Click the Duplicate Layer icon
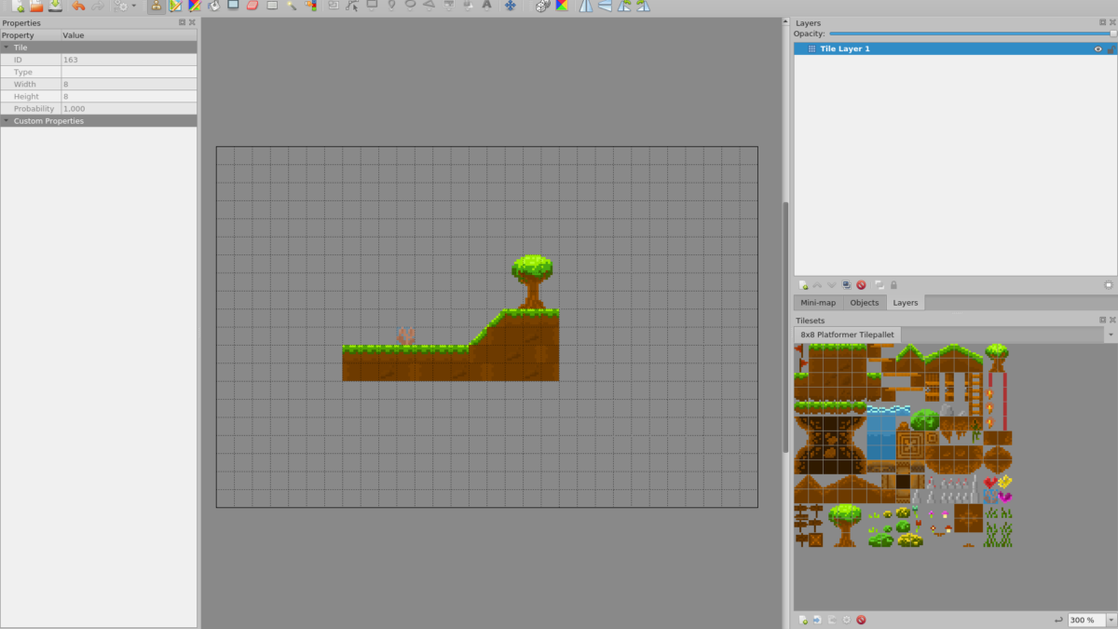 pyautogui.click(x=847, y=285)
